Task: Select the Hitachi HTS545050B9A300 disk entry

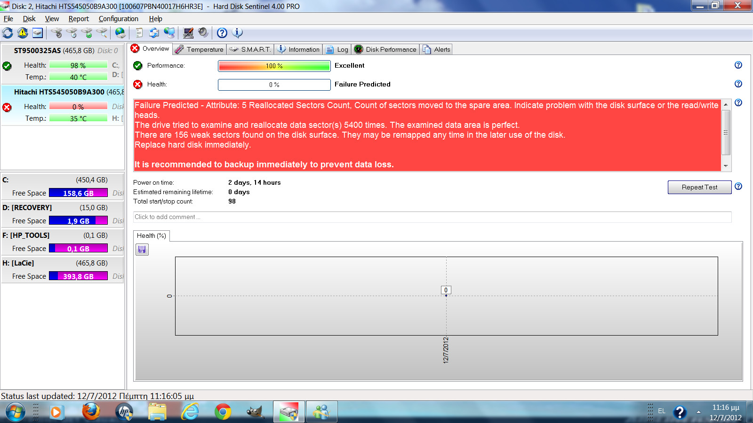Action: [62, 106]
